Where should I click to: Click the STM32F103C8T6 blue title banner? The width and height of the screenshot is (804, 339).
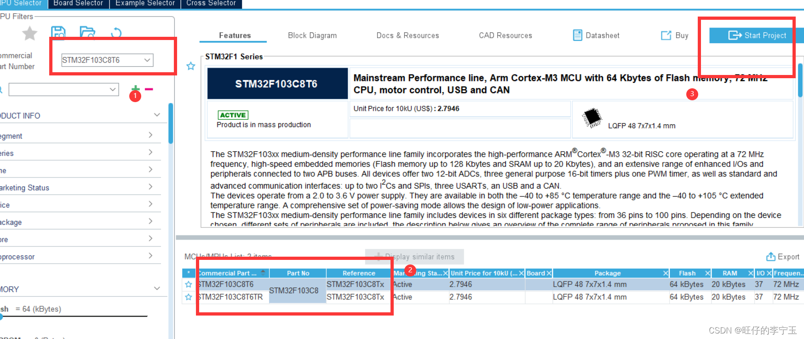click(277, 84)
